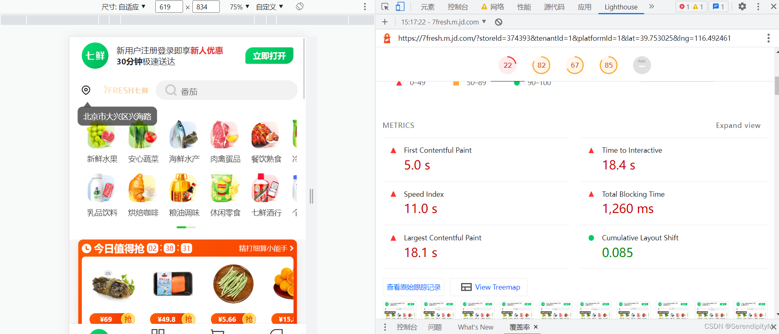Switch to the 应用 tab

pos(585,7)
